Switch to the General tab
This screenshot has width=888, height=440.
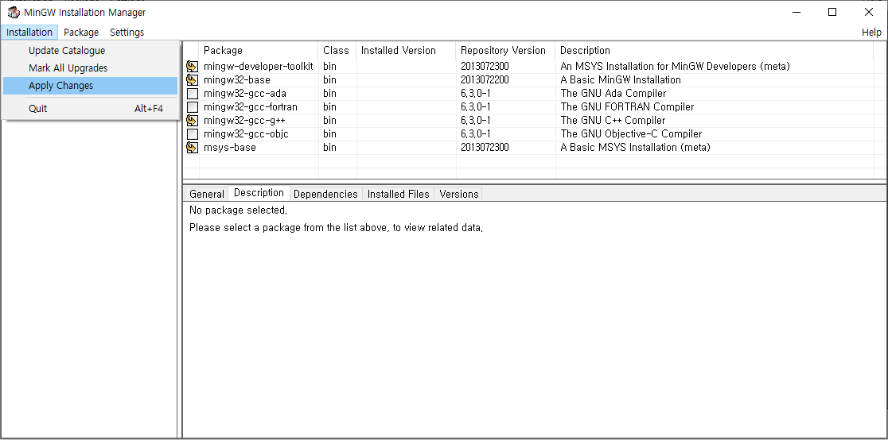pyautogui.click(x=207, y=194)
